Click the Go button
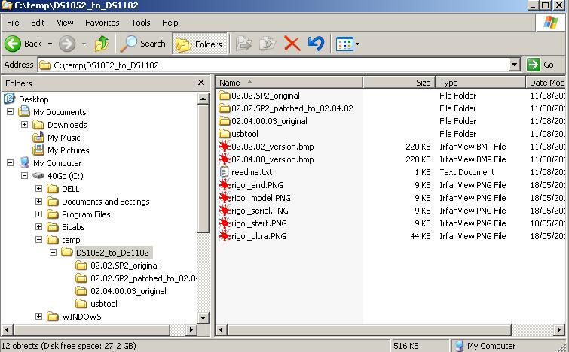 [x=542, y=65]
